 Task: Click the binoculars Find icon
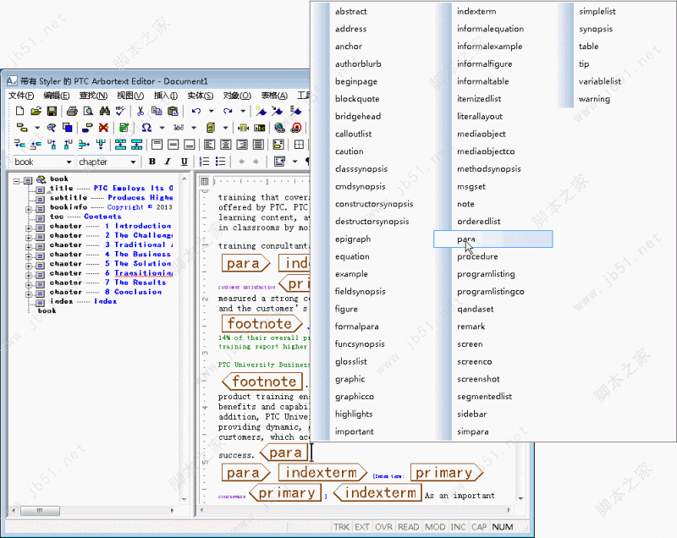[x=104, y=112]
